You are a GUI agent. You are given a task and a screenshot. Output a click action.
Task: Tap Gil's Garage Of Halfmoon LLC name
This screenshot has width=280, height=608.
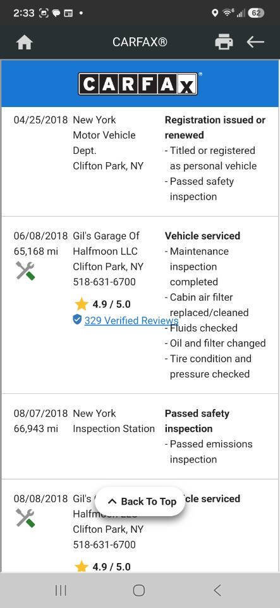coord(106,243)
